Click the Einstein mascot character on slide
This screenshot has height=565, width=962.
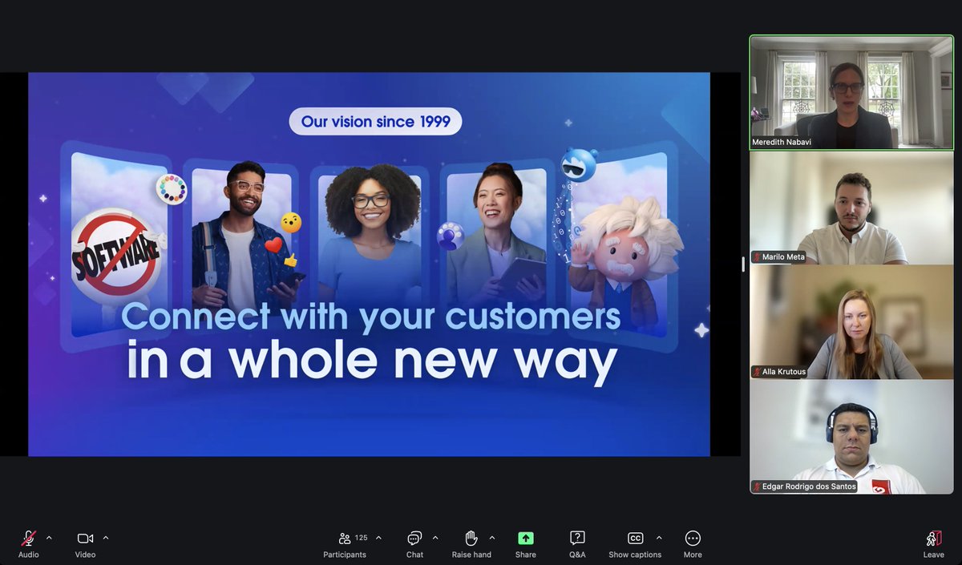(x=625, y=260)
